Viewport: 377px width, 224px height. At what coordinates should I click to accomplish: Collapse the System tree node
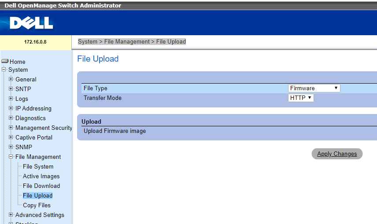[x=4, y=70]
